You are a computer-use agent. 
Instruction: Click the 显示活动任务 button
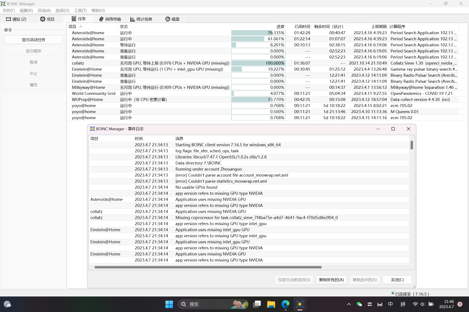pyautogui.click(x=33, y=40)
